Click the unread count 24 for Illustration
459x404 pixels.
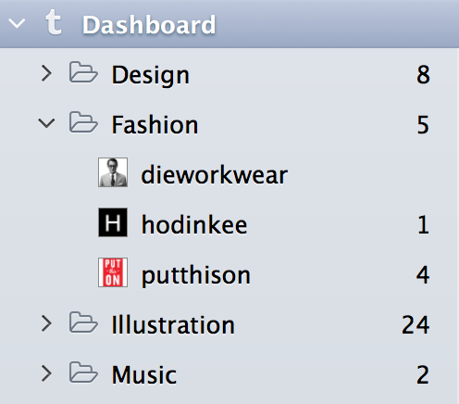click(416, 325)
